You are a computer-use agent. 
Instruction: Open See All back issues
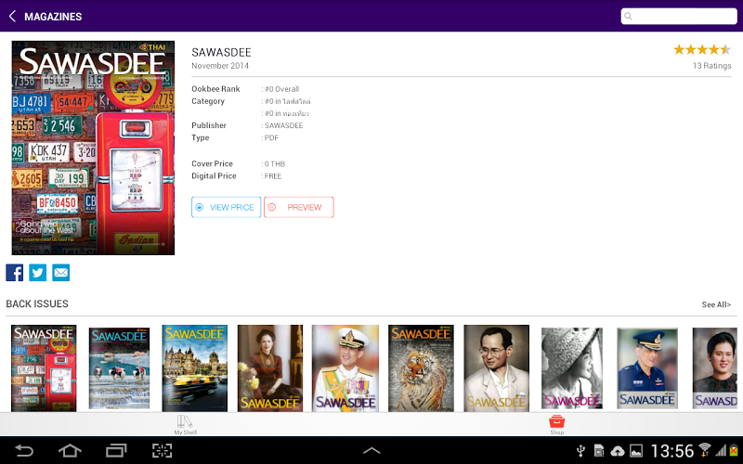tap(716, 304)
